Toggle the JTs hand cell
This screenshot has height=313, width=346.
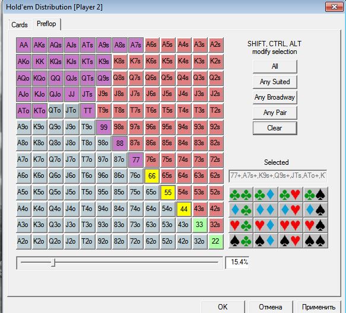[x=88, y=94]
